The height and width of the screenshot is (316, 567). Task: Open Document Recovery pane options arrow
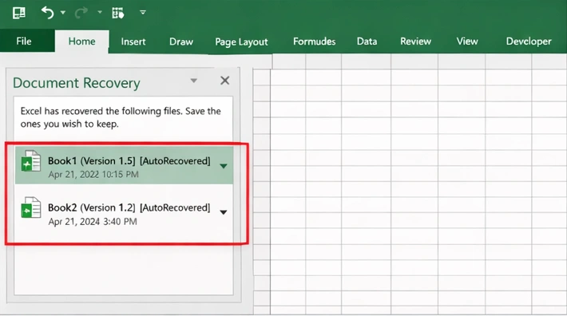point(194,81)
